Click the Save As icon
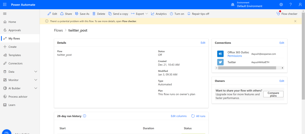This screenshot has height=134, width=305. click(77, 14)
